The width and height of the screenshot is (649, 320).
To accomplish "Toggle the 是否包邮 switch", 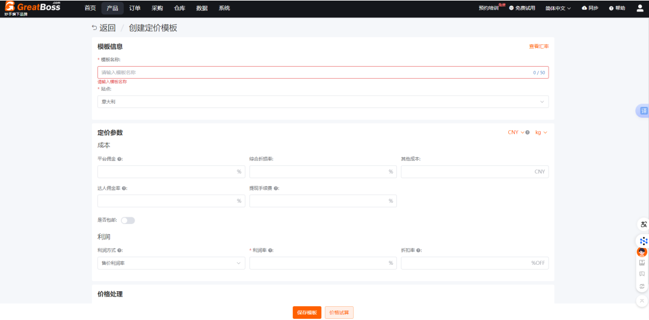I will pos(128,220).
